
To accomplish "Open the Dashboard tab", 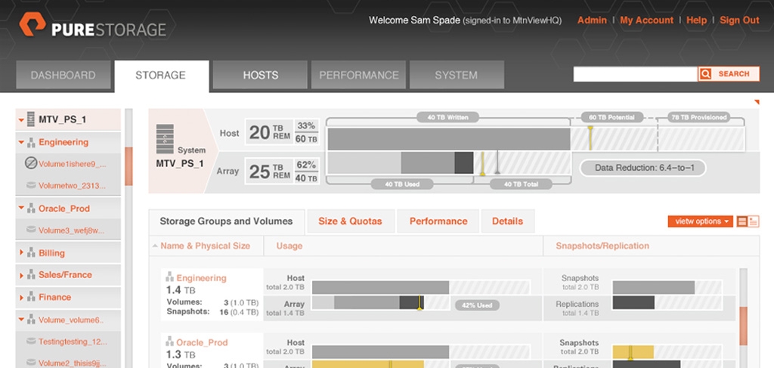I will (x=63, y=75).
